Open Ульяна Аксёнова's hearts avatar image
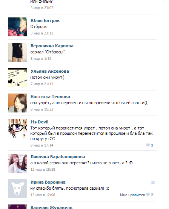This screenshot has height=209, width=169. (x=17, y=78)
